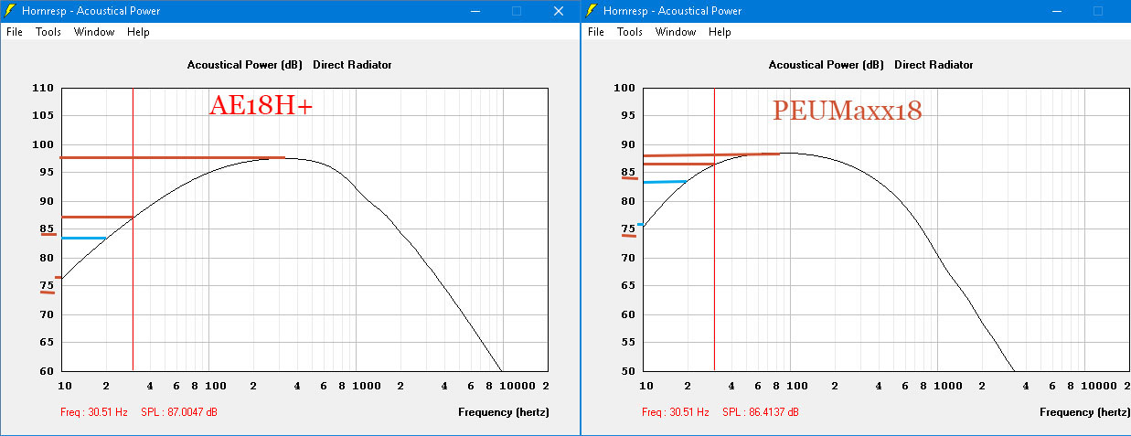Screen dimensions: 1131x436
Task: Open Tools menu in left Hornresp window
Action: 48,32
